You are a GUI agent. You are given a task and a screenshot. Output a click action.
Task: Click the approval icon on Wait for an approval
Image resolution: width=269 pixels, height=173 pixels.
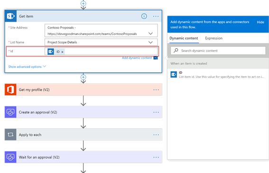coord(10,157)
